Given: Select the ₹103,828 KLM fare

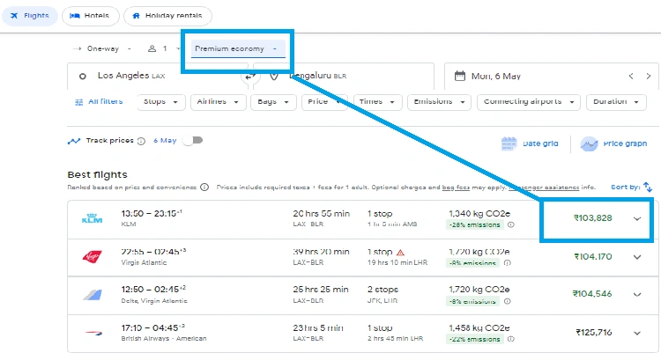Looking at the screenshot, I should 592,218.
